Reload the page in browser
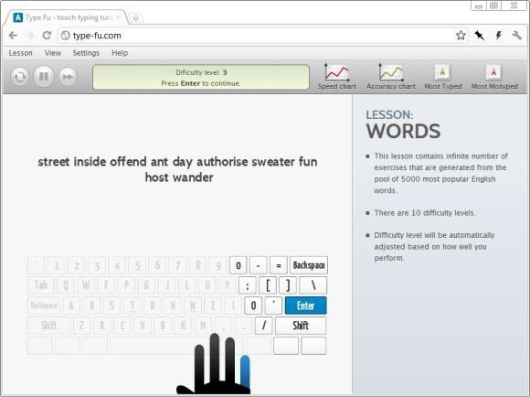This screenshot has height=397, width=530. pos(47,35)
